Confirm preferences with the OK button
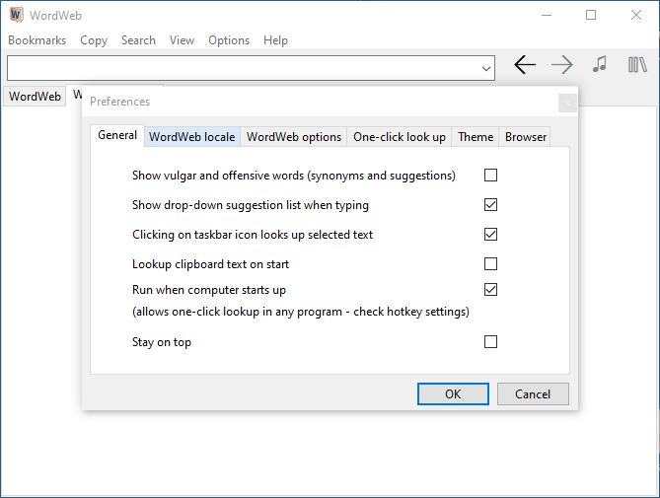This screenshot has height=498, width=660. tap(453, 394)
